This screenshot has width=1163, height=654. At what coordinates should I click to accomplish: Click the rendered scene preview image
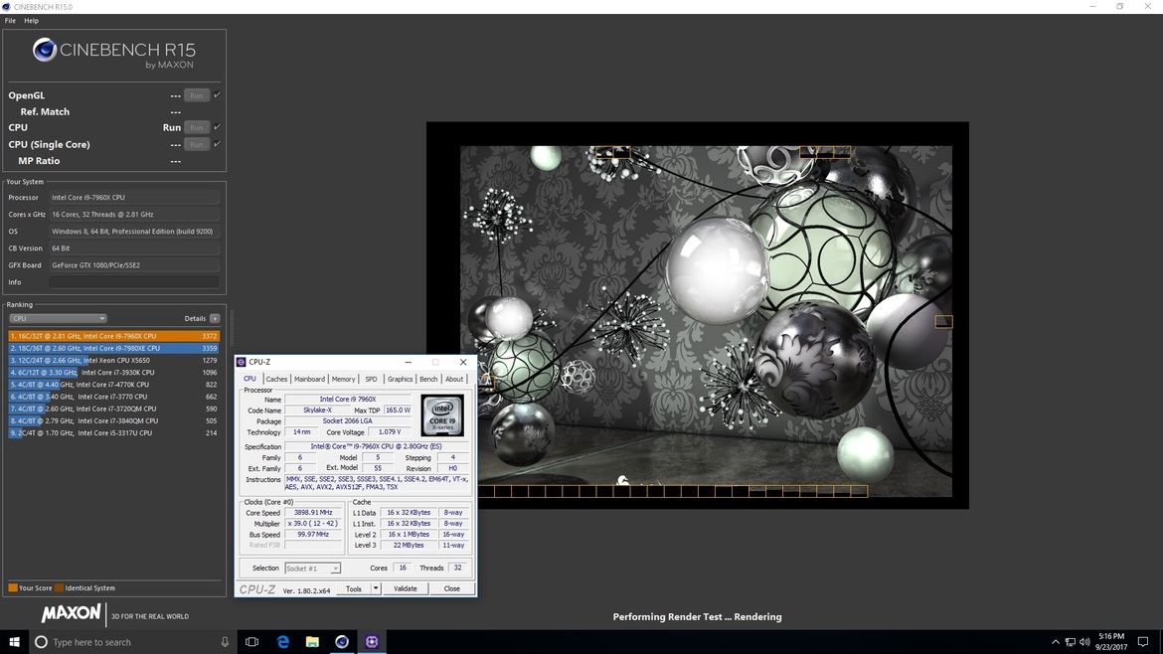click(x=706, y=321)
